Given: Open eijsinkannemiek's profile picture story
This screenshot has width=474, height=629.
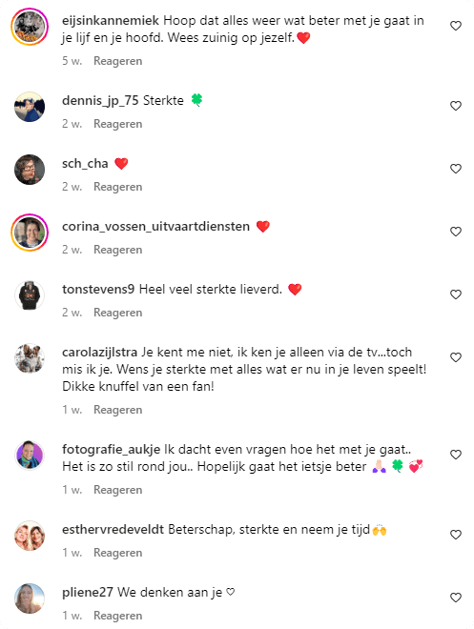Looking at the screenshot, I should [30, 27].
